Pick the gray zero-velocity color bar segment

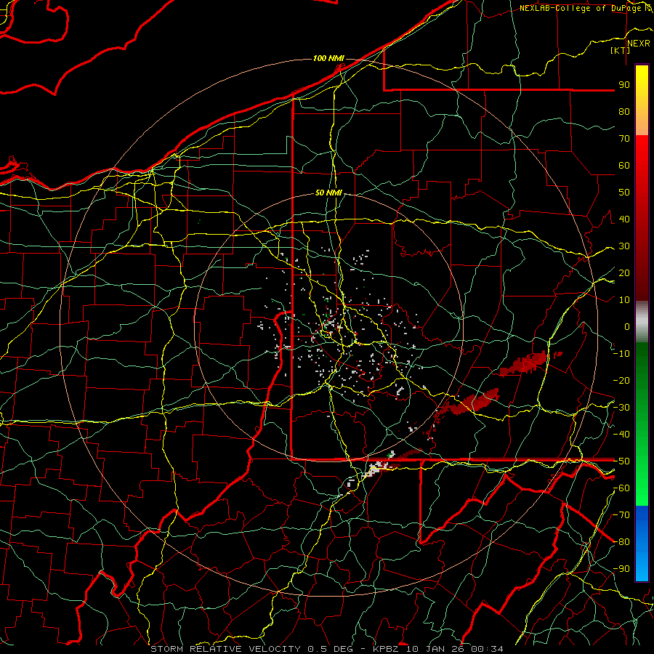(642, 322)
